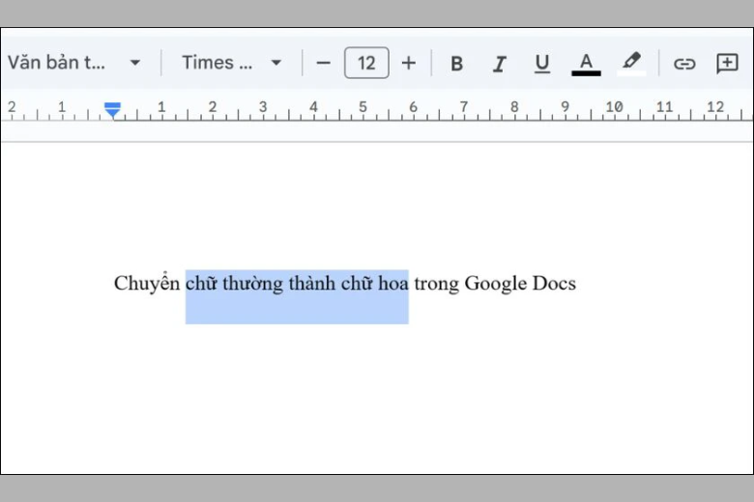
Task: Open the Văn bản t... paragraph style dropdown
Action: click(74, 63)
